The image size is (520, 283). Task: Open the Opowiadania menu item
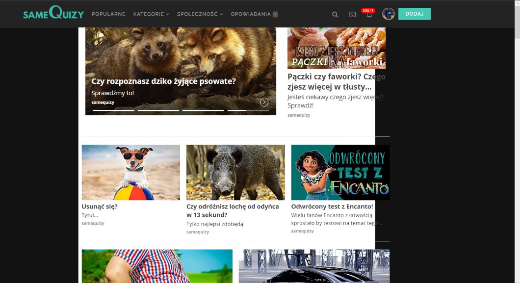pos(250,14)
